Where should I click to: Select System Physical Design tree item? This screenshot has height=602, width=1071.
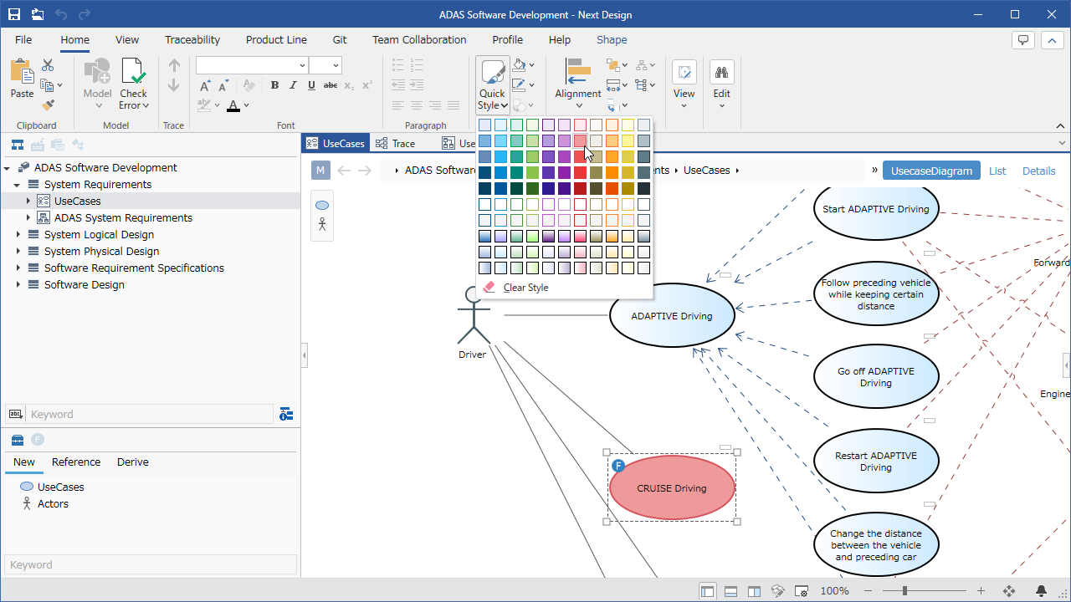click(101, 252)
